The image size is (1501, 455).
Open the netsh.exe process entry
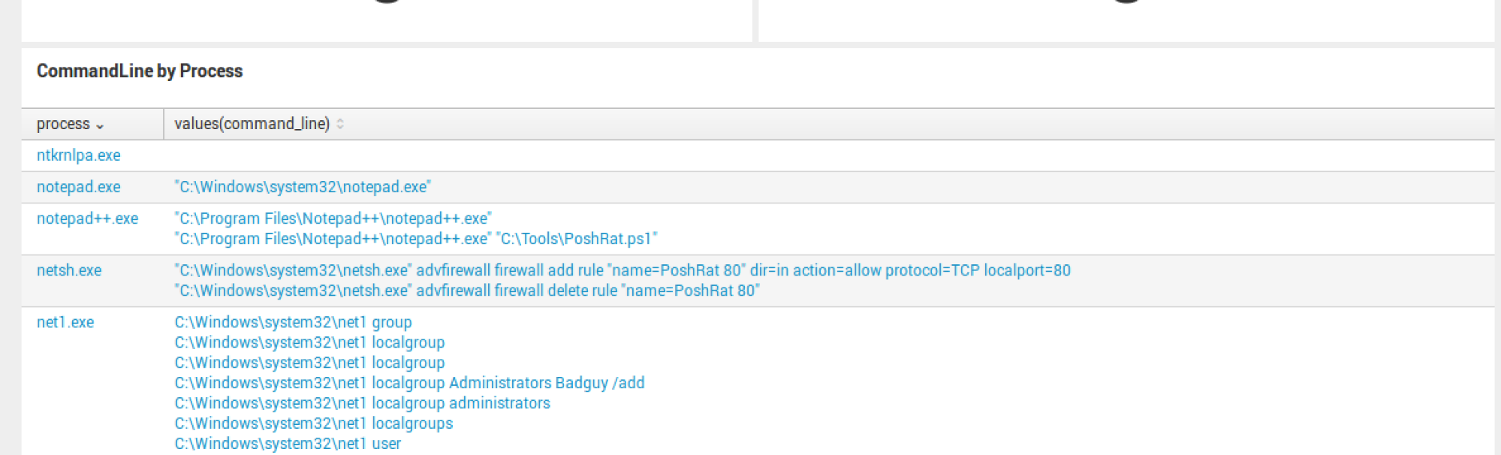coord(69,270)
